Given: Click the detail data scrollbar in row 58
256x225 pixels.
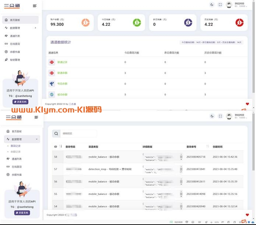Looking at the screenshot, I should coord(181,157).
